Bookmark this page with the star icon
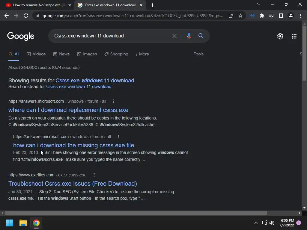 (x=240, y=16)
